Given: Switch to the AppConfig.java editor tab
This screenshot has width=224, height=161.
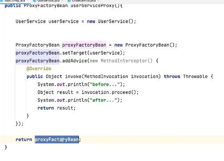Looking at the screenshot, I should point(15,1).
